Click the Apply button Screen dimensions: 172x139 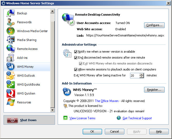137,131
